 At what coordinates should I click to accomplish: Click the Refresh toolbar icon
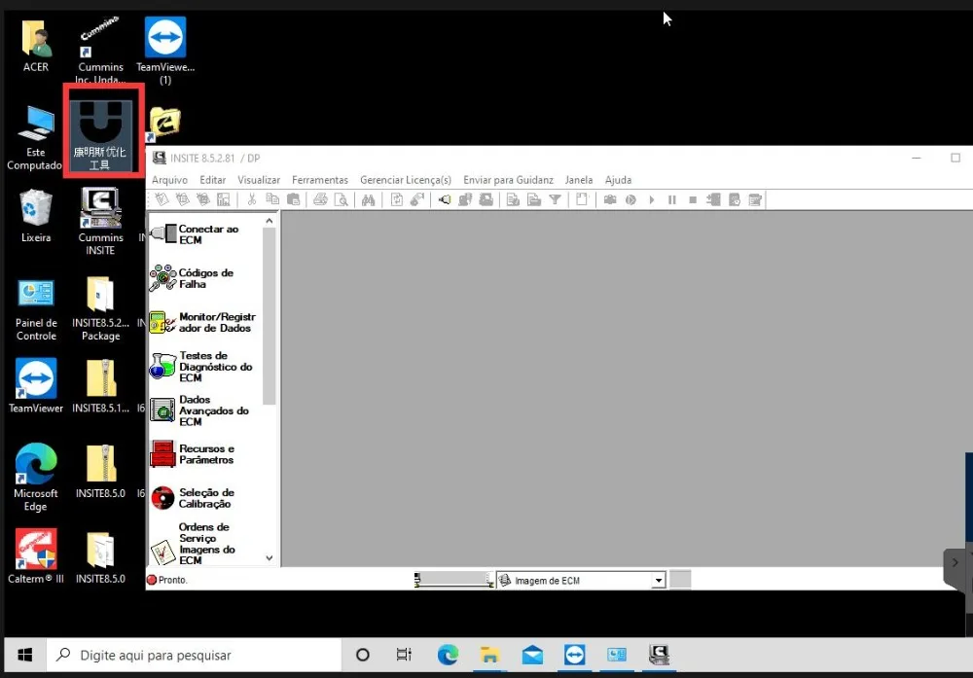pos(397,199)
